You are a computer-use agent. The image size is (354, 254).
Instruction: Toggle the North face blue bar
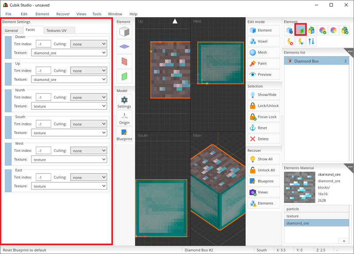pos(8,101)
